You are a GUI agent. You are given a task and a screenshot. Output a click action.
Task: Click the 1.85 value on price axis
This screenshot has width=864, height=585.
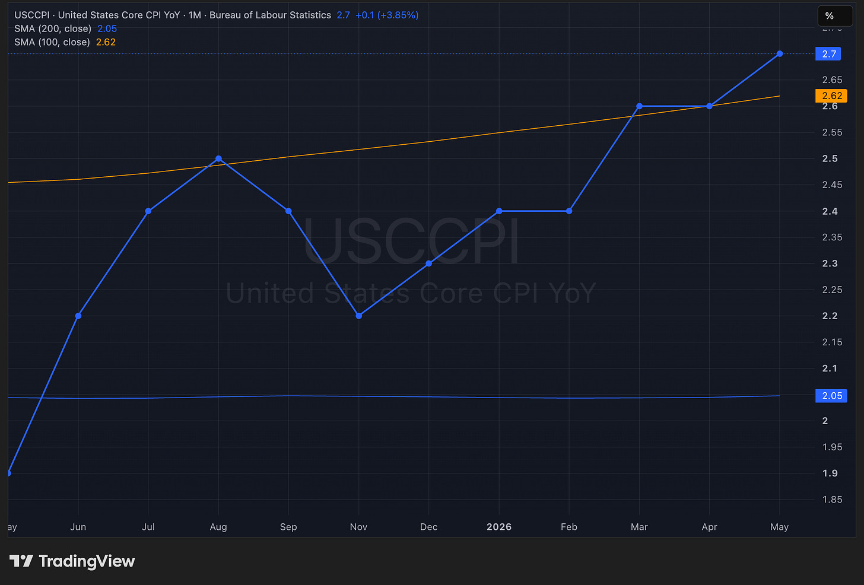833,499
